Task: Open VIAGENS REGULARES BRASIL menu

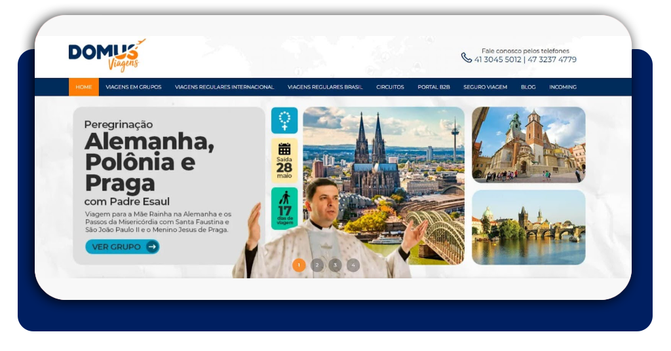Action: [325, 87]
